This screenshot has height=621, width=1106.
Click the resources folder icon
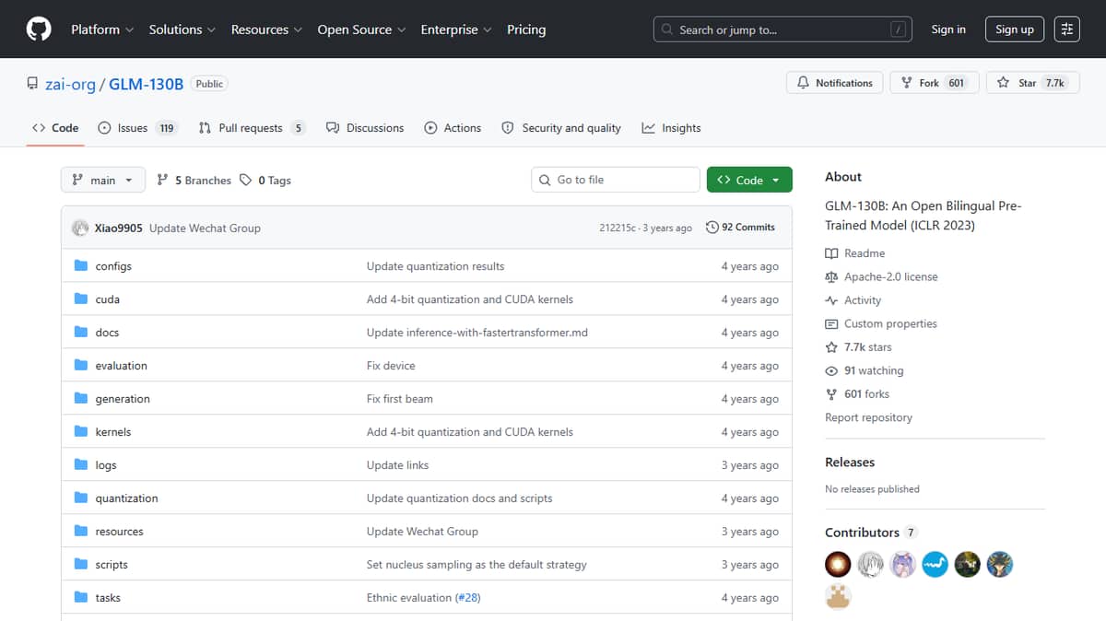click(81, 532)
